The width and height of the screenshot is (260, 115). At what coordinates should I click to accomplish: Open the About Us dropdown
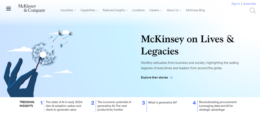pyautogui.click(x=174, y=10)
